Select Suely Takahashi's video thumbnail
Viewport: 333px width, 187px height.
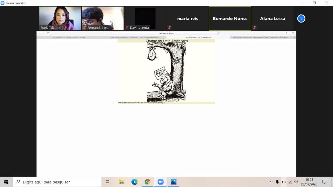(60, 19)
